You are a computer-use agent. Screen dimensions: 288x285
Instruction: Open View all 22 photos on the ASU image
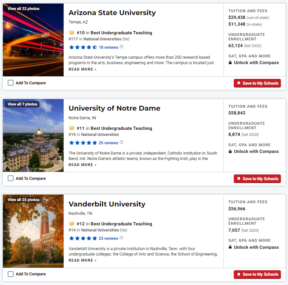pyautogui.click(x=23, y=9)
